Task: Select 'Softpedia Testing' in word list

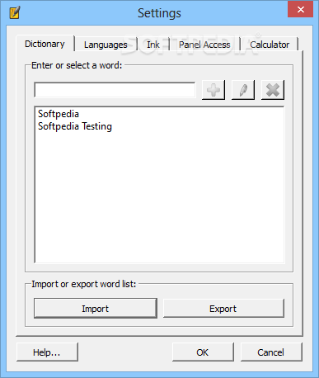Action: [75, 126]
